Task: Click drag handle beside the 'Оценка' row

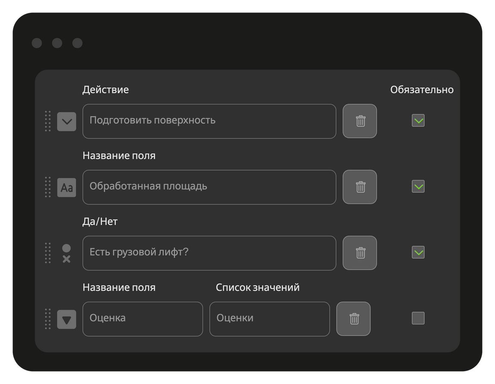Action: click(48, 319)
